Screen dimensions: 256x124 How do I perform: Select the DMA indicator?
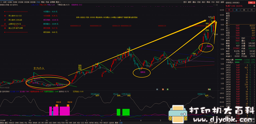coord(21,122)
